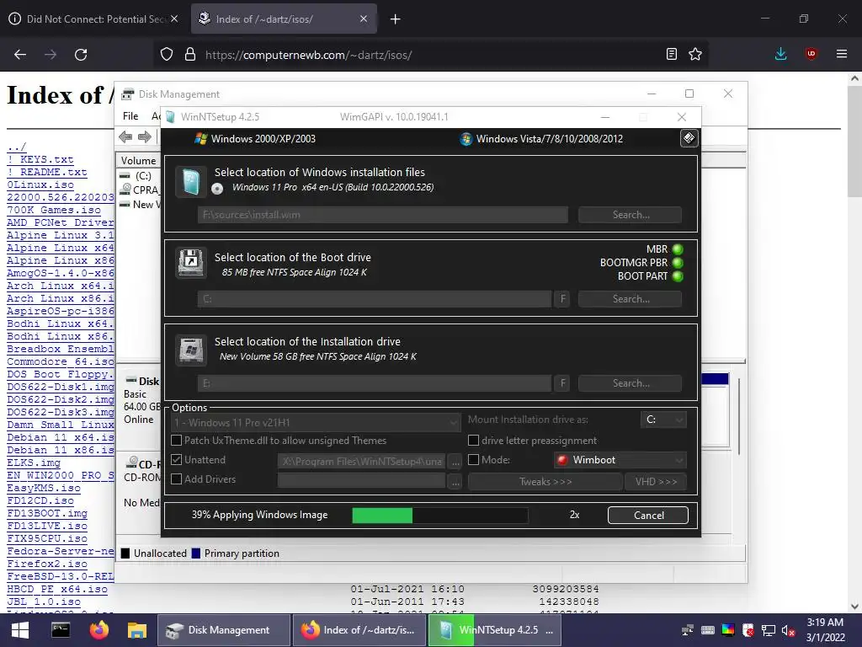Open Firefox hamburger menu
The width and height of the screenshot is (862, 647).
pos(841,54)
